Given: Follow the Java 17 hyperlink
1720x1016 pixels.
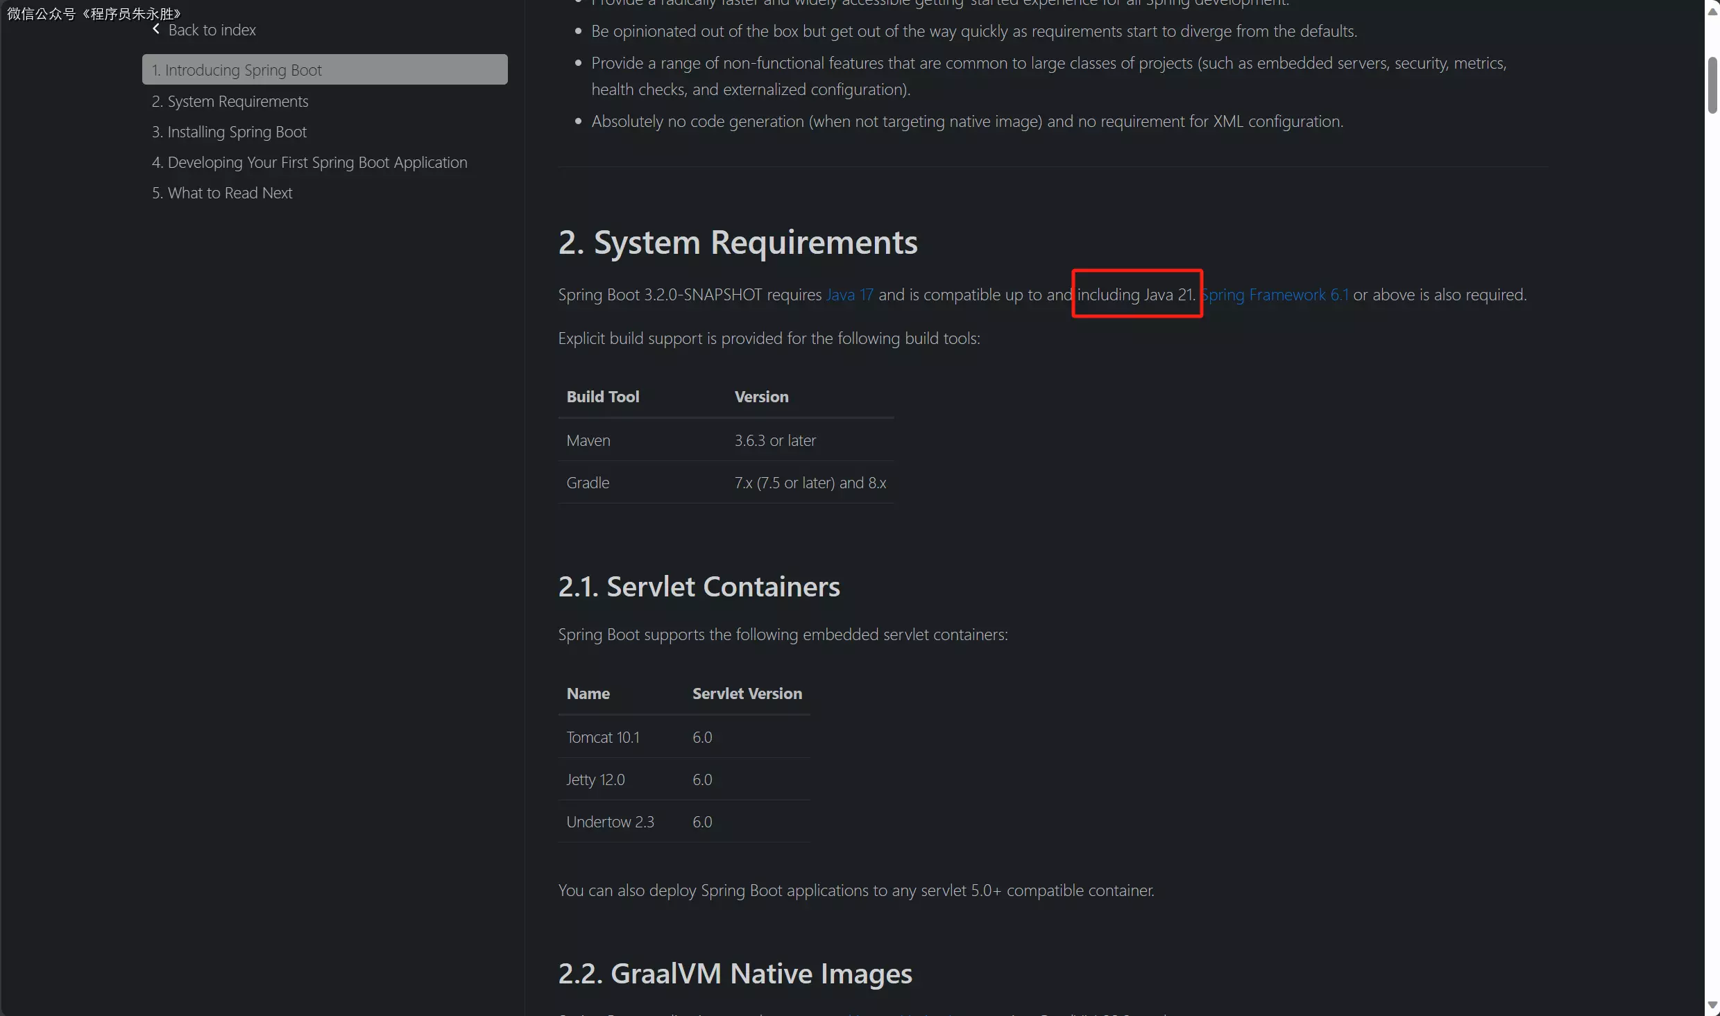Looking at the screenshot, I should tap(850, 295).
